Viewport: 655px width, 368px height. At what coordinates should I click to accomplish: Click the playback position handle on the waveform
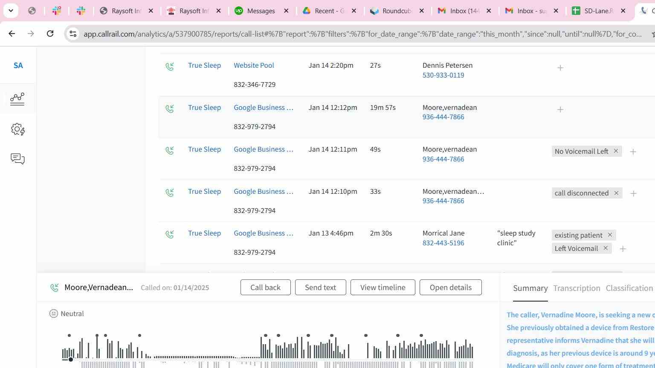[x=71, y=359]
